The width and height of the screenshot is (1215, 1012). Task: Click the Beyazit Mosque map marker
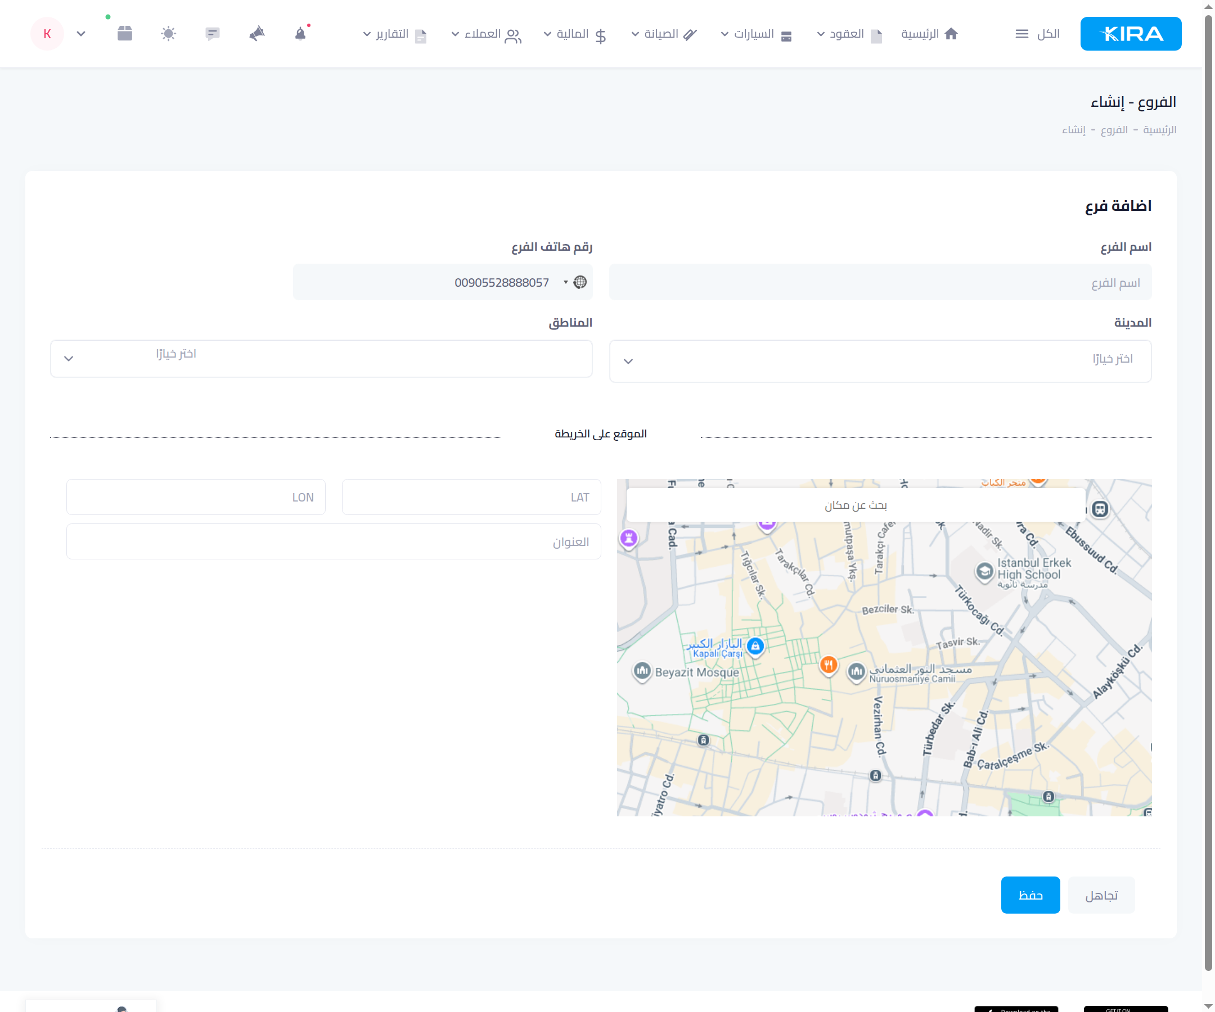(x=642, y=671)
